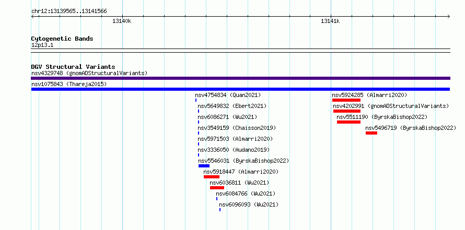Select the 12p13.1 band label
465x230 pixels.
click(42, 45)
